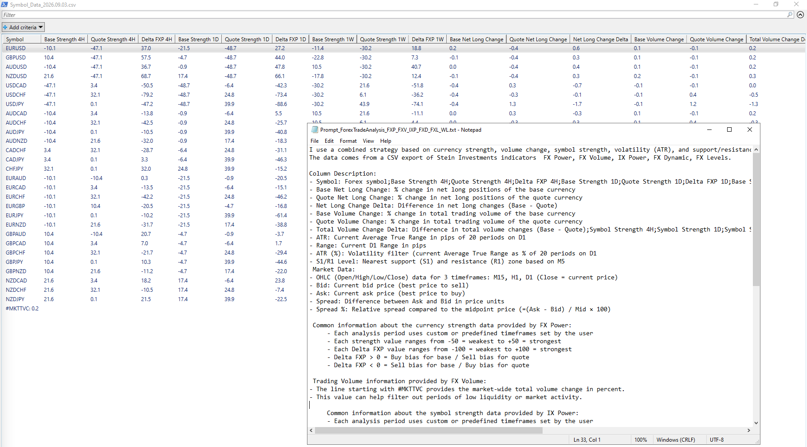Collapse the filter panel with the round chevron button
Viewport: 807px width, 447px height.
click(x=800, y=15)
